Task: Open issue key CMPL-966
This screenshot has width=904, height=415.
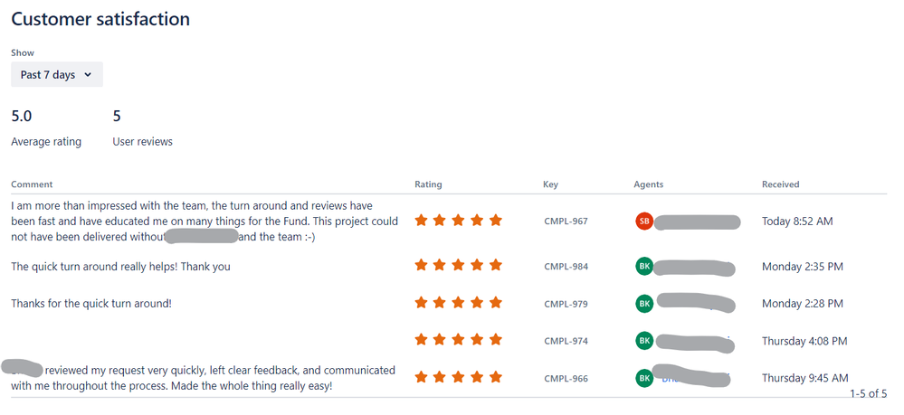Action: click(x=566, y=378)
